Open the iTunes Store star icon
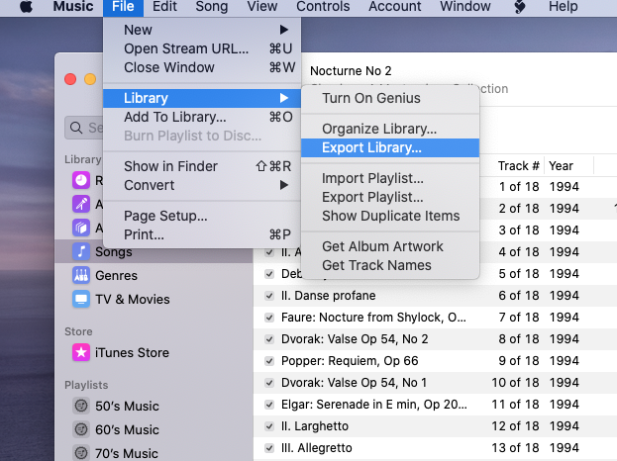The image size is (617, 461). (81, 352)
